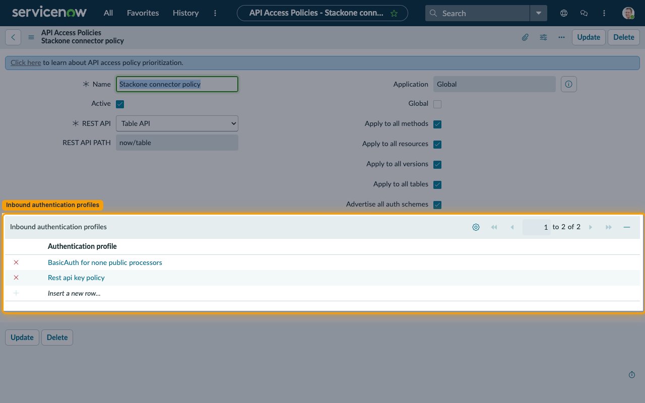Open the globe scope picker icon
This screenshot has width=645, height=403.
pyautogui.click(x=564, y=13)
